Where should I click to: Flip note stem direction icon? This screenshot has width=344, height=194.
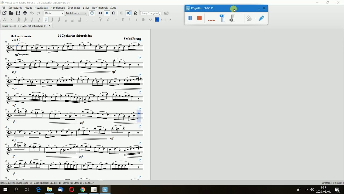point(150,20)
